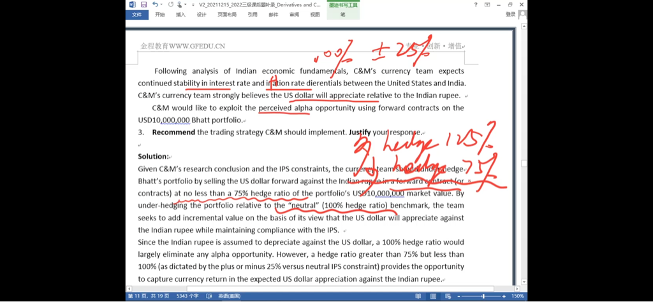Click the 'Solution:' heading

(153, 156)
